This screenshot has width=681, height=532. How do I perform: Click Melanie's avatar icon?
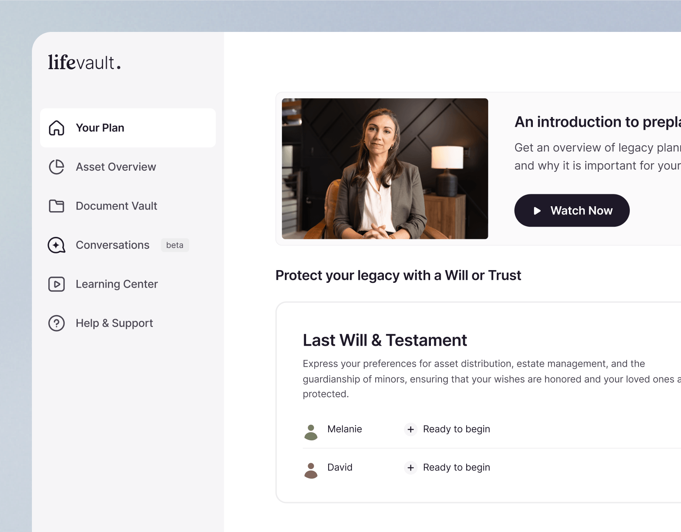point(311,432)
